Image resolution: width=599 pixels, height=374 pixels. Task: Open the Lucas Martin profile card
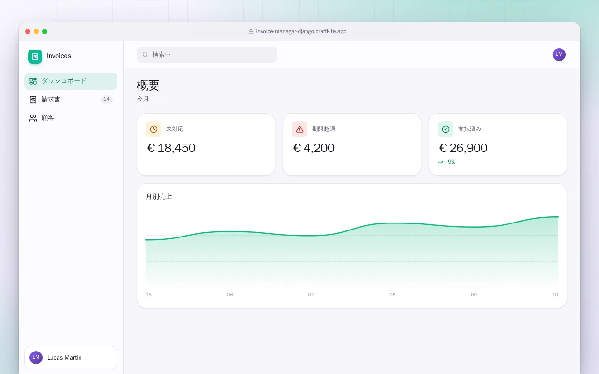[71, 358]
